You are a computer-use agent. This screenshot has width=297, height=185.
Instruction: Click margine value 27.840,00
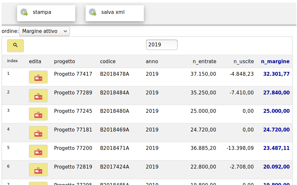point(276,92)
